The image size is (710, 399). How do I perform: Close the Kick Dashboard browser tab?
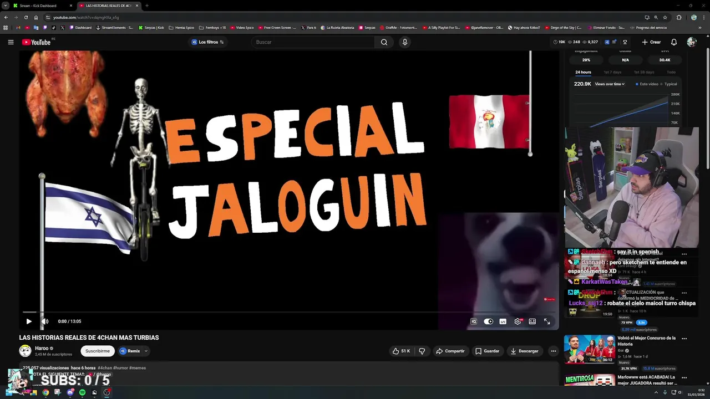tap(71, 6)
